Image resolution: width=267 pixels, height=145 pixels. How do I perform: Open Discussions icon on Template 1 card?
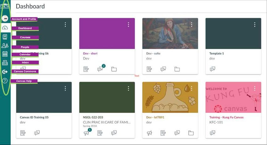pyautogui.click(x=213, y=69)
